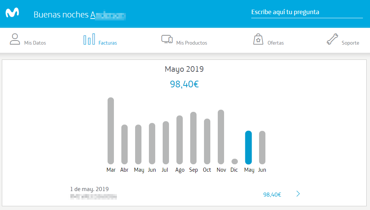Open the Ofertas shopping bag icon

tap(258, 39)
